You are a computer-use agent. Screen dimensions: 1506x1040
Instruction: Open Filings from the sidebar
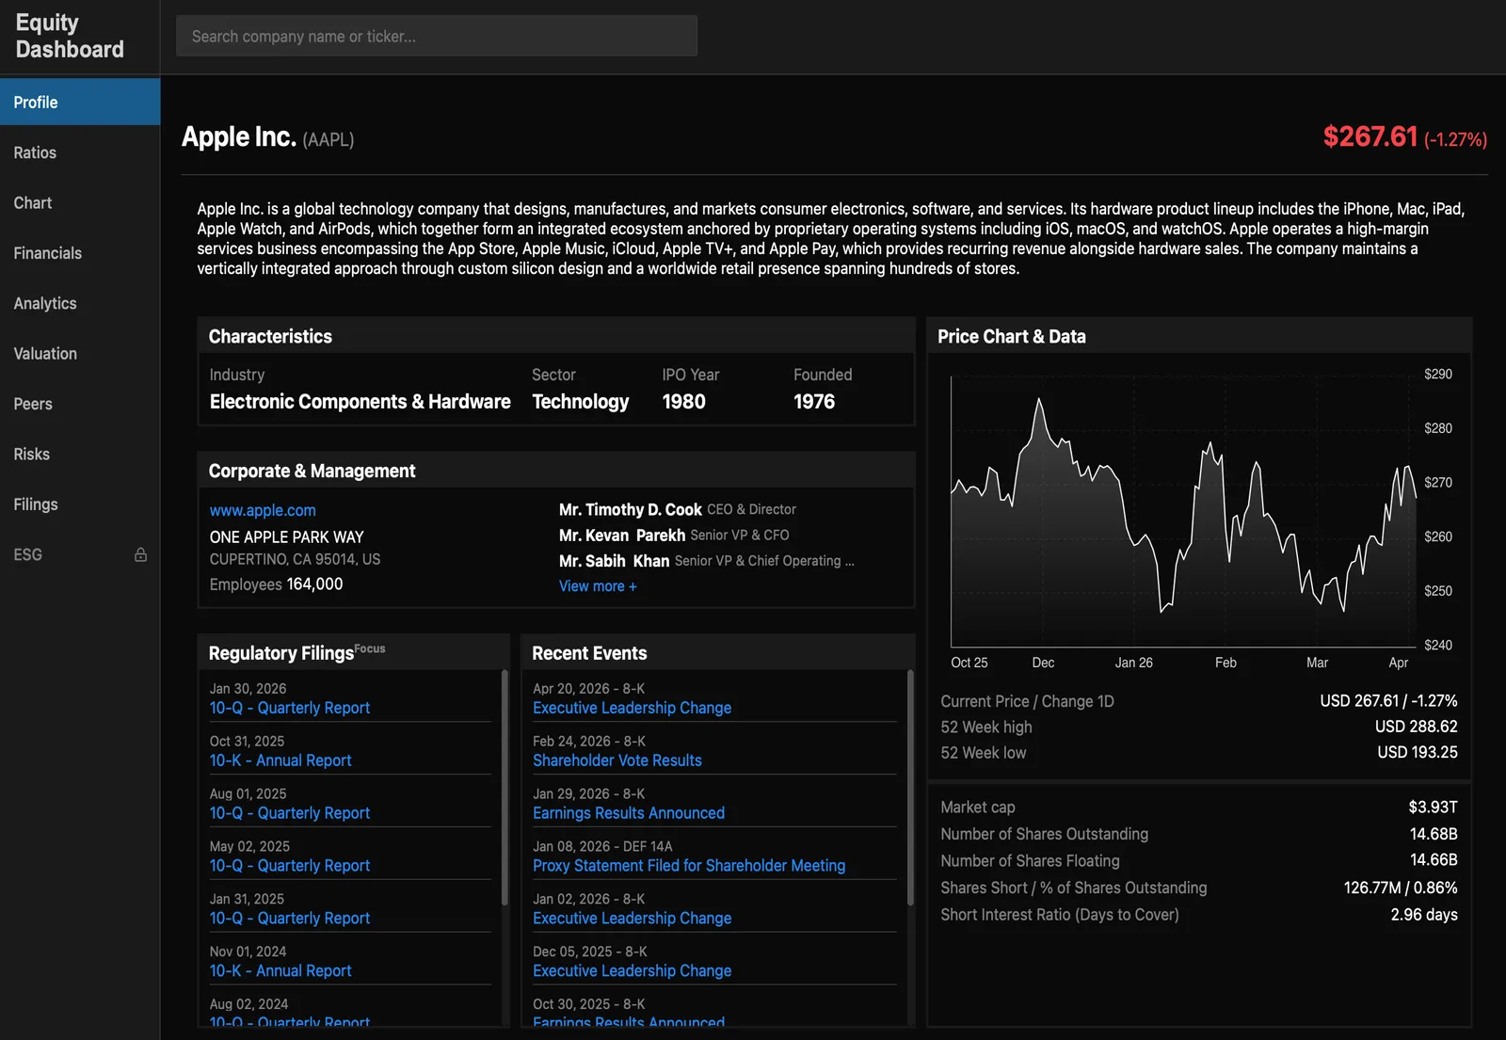[80, 504]
